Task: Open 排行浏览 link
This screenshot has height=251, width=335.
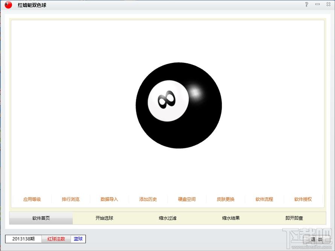Action: click(70, 199)
